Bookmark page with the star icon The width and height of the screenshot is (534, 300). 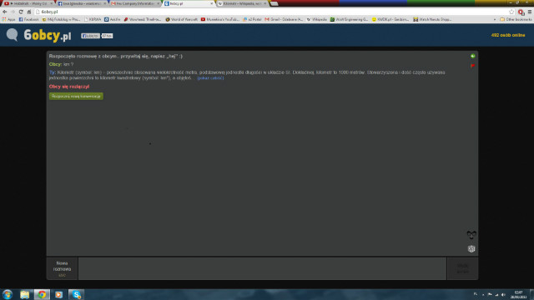(511, 12)
